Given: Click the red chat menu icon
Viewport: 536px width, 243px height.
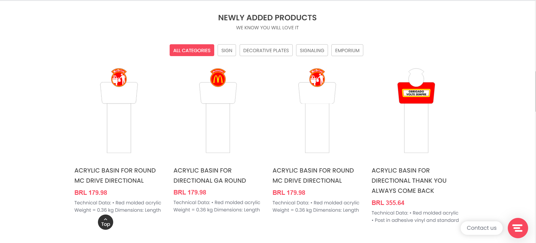Looking at the screenshot, I should [x=518, y=228].
